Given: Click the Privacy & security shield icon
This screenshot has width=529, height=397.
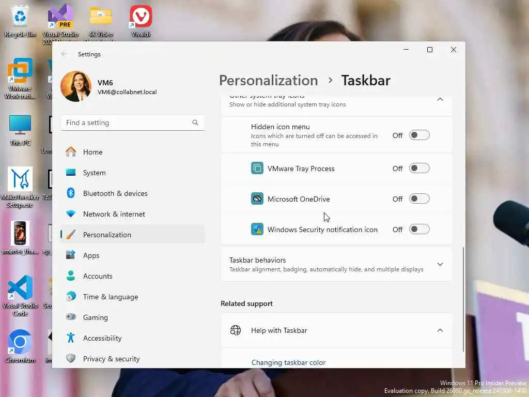Looking at the screenshot, I should 71,359.
